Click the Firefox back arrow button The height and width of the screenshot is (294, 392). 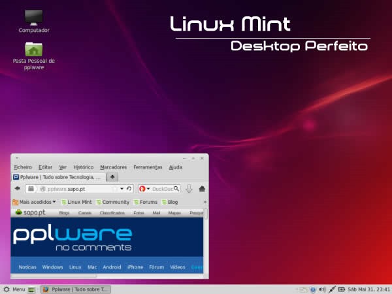click(18, 189)
